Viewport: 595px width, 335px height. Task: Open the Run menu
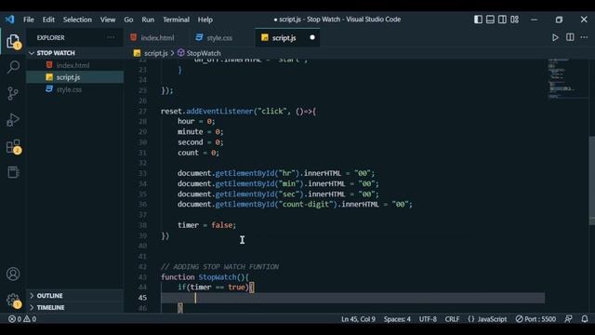[148, 20]
